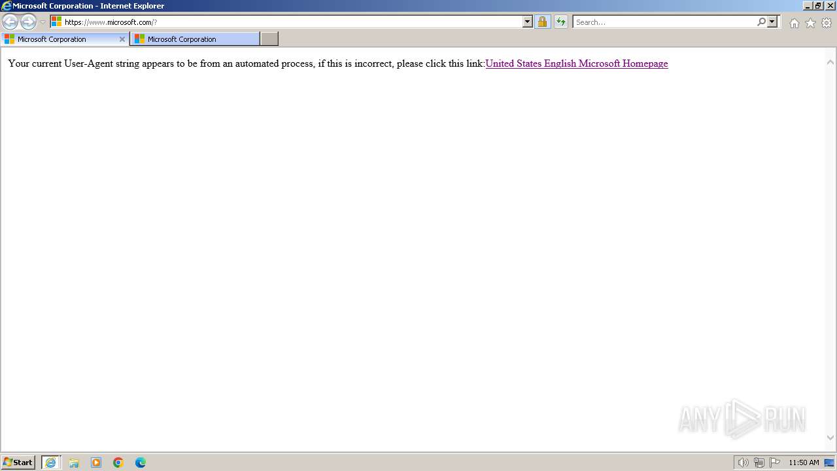Follow United States English Microsoft Homepage link
This screenshot has height=471, width=837.
[x=577, y=63]
